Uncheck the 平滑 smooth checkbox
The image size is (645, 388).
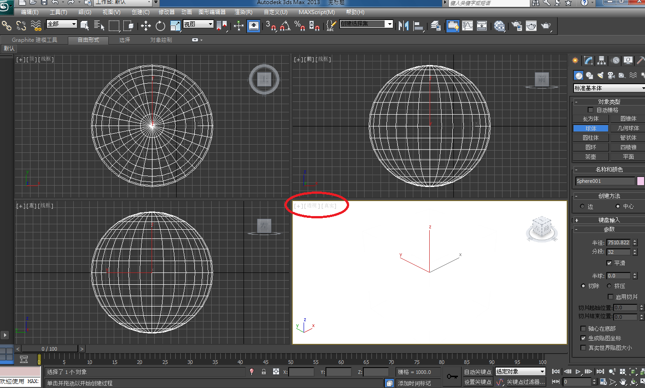point(609,263)
